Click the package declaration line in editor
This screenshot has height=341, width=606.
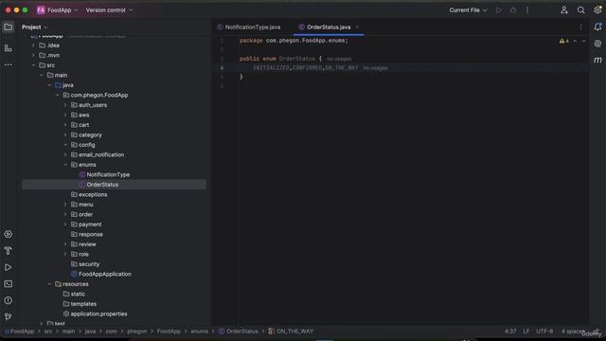pyautogui.click(x=294, y=41)
